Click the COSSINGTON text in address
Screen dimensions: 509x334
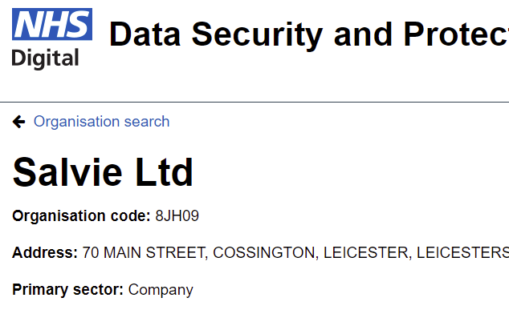pos(264,252)
